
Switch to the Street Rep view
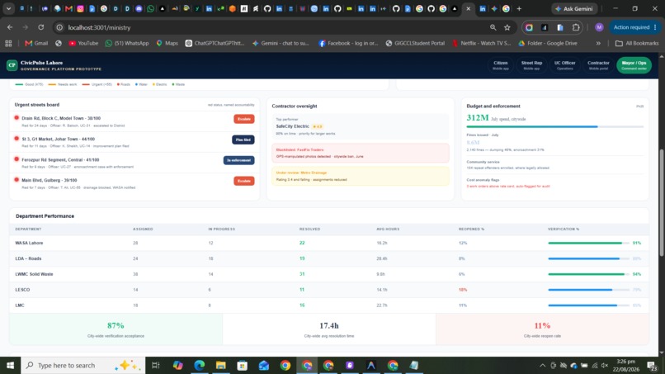pos(531,65)
